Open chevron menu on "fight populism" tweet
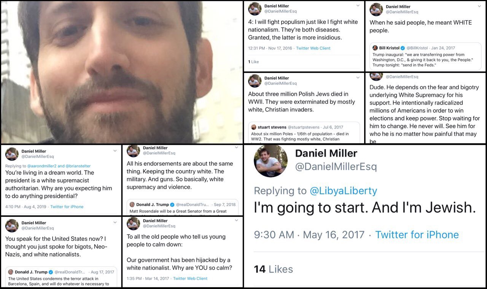The height and width of the screenshot is (289, 487). point(358,6)
